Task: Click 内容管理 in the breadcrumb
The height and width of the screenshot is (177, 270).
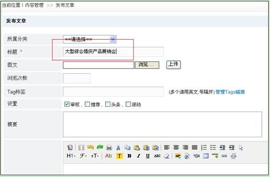Action: click(x=34, y=5)
